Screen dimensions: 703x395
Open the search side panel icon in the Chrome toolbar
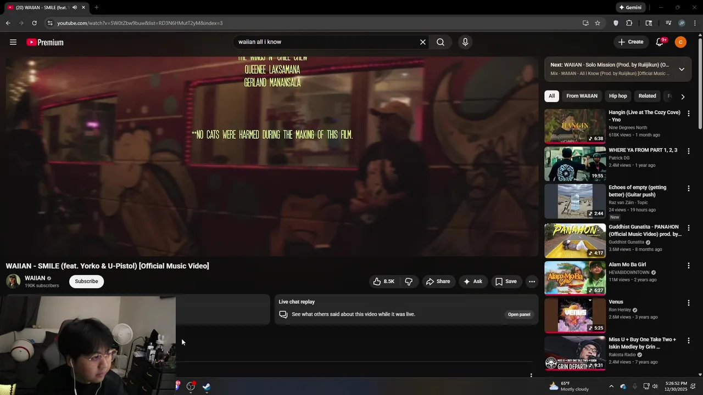pyautogui.click(x=649, y=23)
